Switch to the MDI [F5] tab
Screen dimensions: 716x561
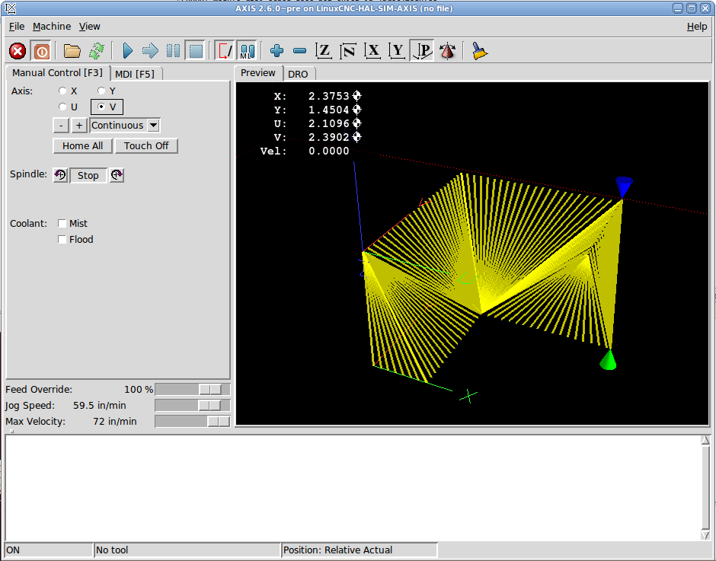click(135, 74)
